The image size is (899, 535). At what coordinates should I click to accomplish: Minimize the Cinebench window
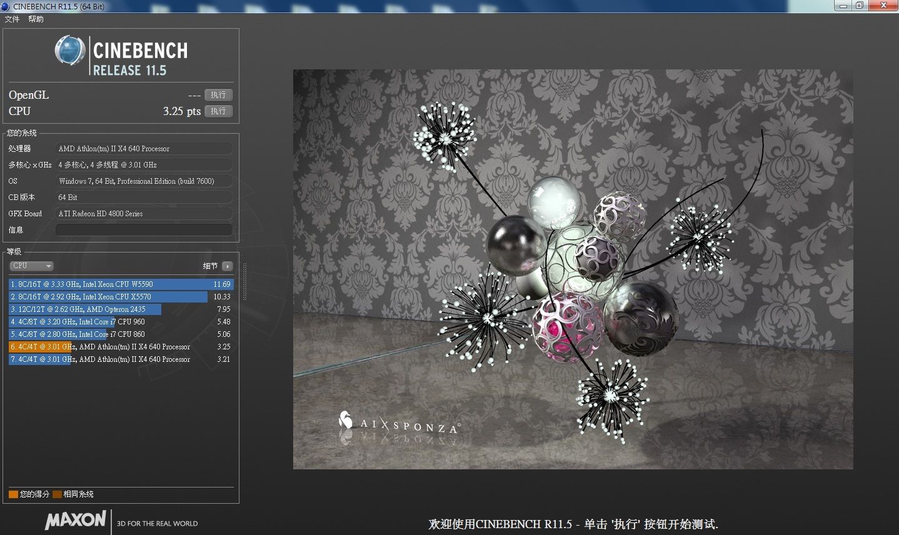coord(843,6)
